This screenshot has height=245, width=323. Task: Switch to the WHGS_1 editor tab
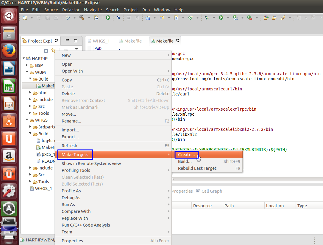[101, 41]
